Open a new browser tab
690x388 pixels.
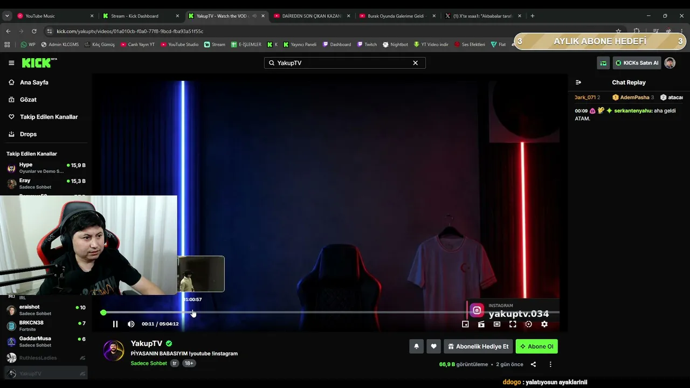coord(533,16)
